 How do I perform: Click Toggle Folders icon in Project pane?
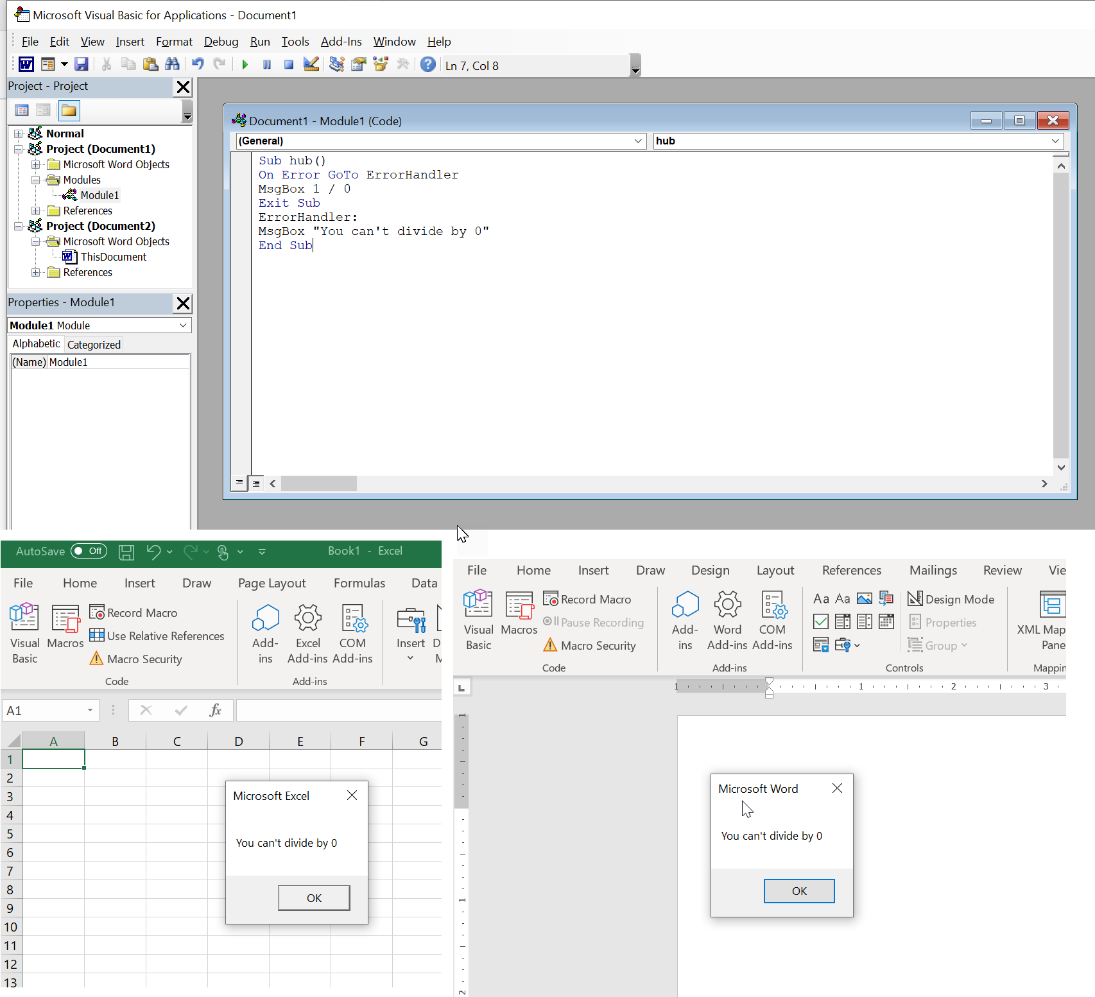click(x=69, y=110)
